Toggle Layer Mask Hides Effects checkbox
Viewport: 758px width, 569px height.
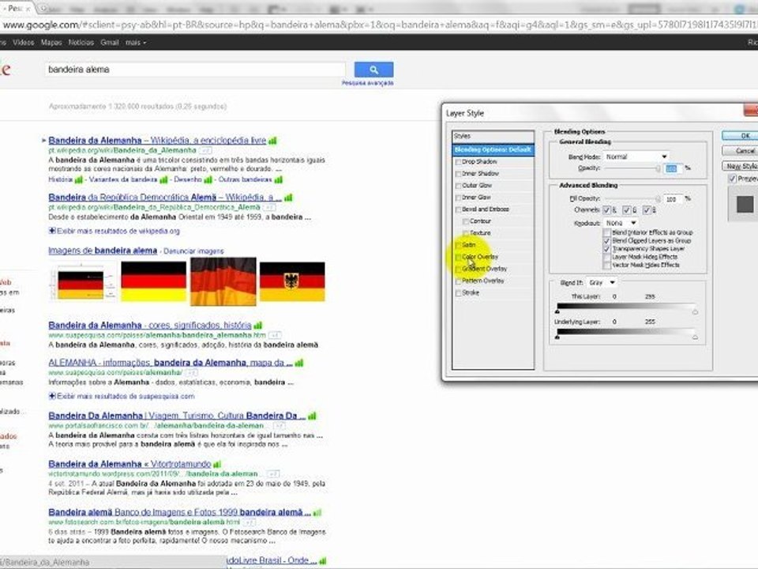pyautogui.click(x=606, y=257)
